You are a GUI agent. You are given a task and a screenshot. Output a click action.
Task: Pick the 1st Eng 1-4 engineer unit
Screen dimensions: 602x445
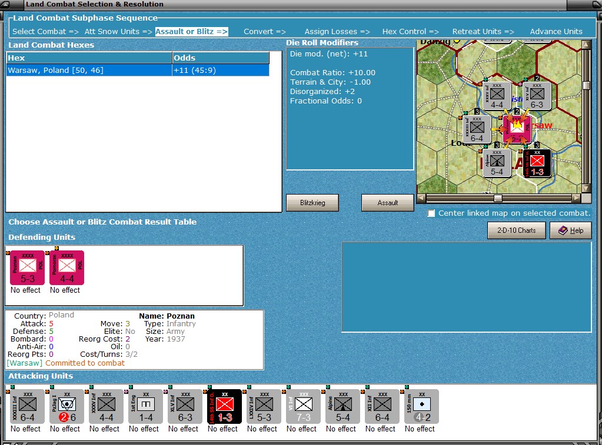tap(146, 406)
